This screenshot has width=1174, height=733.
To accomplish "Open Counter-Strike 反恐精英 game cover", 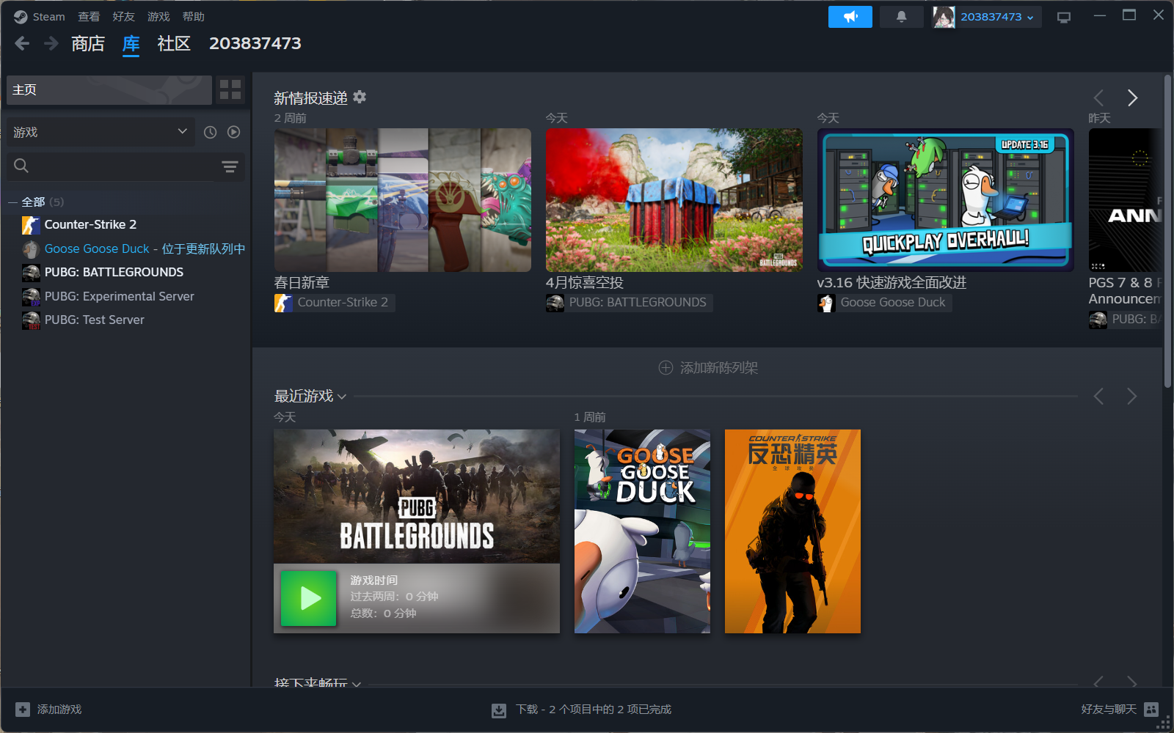I will pyautogui.click(x=792, y=531).
